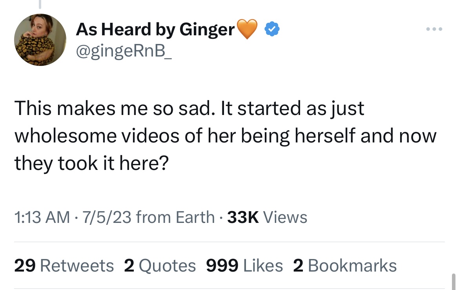459x290 pixels.
Task: Open tweet analytics via the Views link
Action: pos(285,217)
